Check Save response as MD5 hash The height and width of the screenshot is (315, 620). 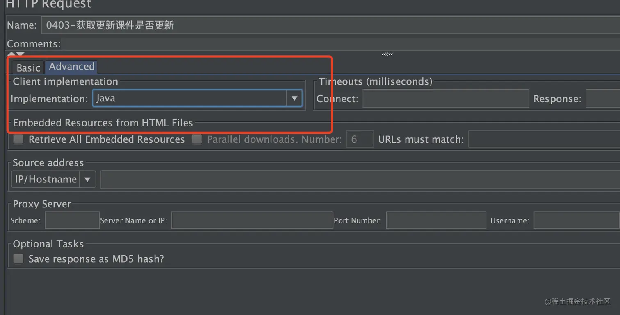point(18,259)
